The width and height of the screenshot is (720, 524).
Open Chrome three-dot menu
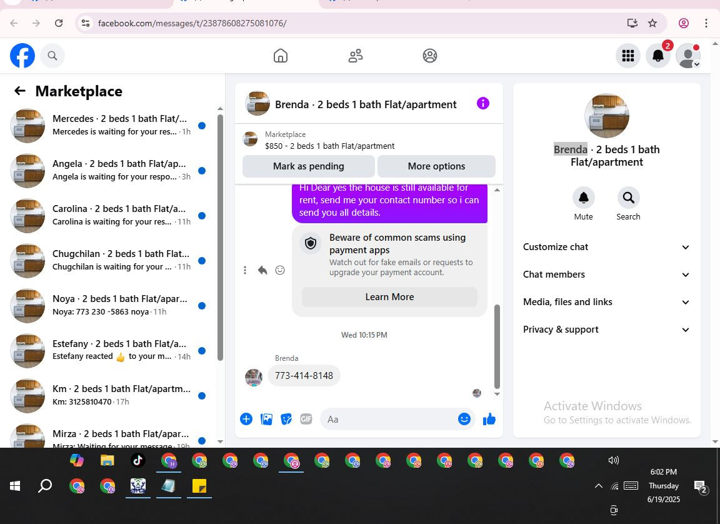(x=706, y=23)
